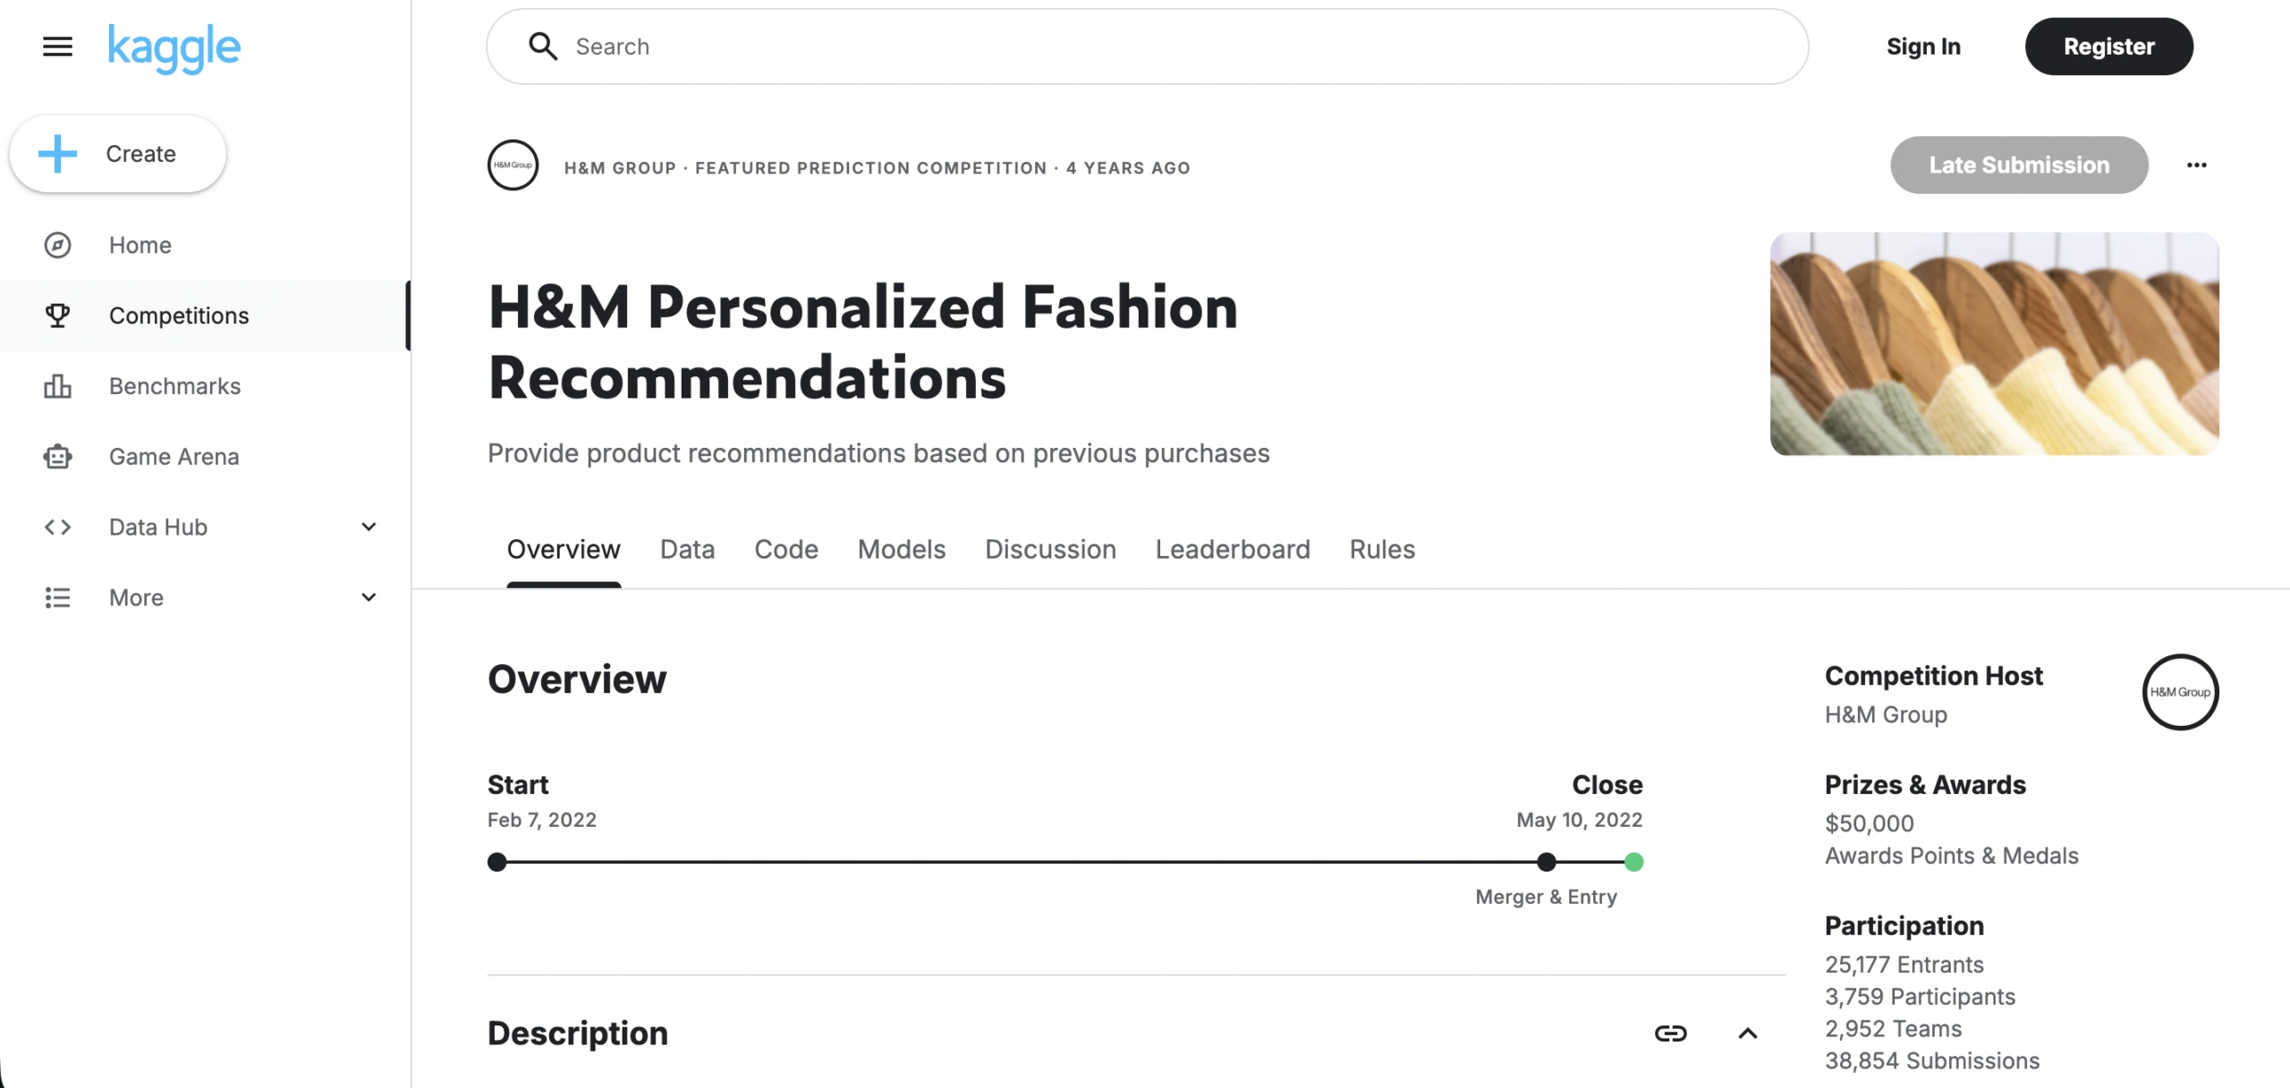Click the search magnifier icon
The image size is (2290, 1088).
tap(542, 46)
